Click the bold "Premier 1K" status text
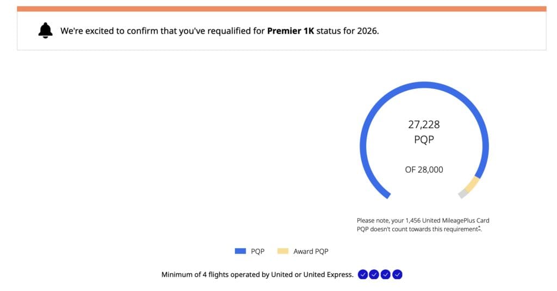Viewport: 557px width, 291px height. 290,31
